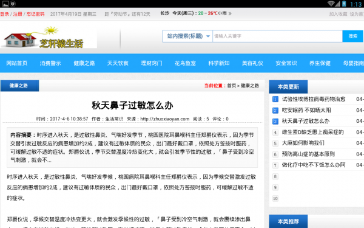
Task: Open the 理财窍门 navigation item
Action: tap(151, 63)
